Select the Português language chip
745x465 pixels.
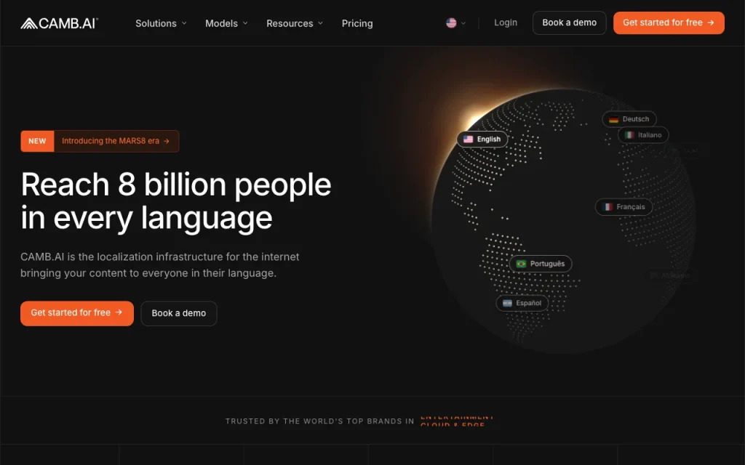(541, 263)
